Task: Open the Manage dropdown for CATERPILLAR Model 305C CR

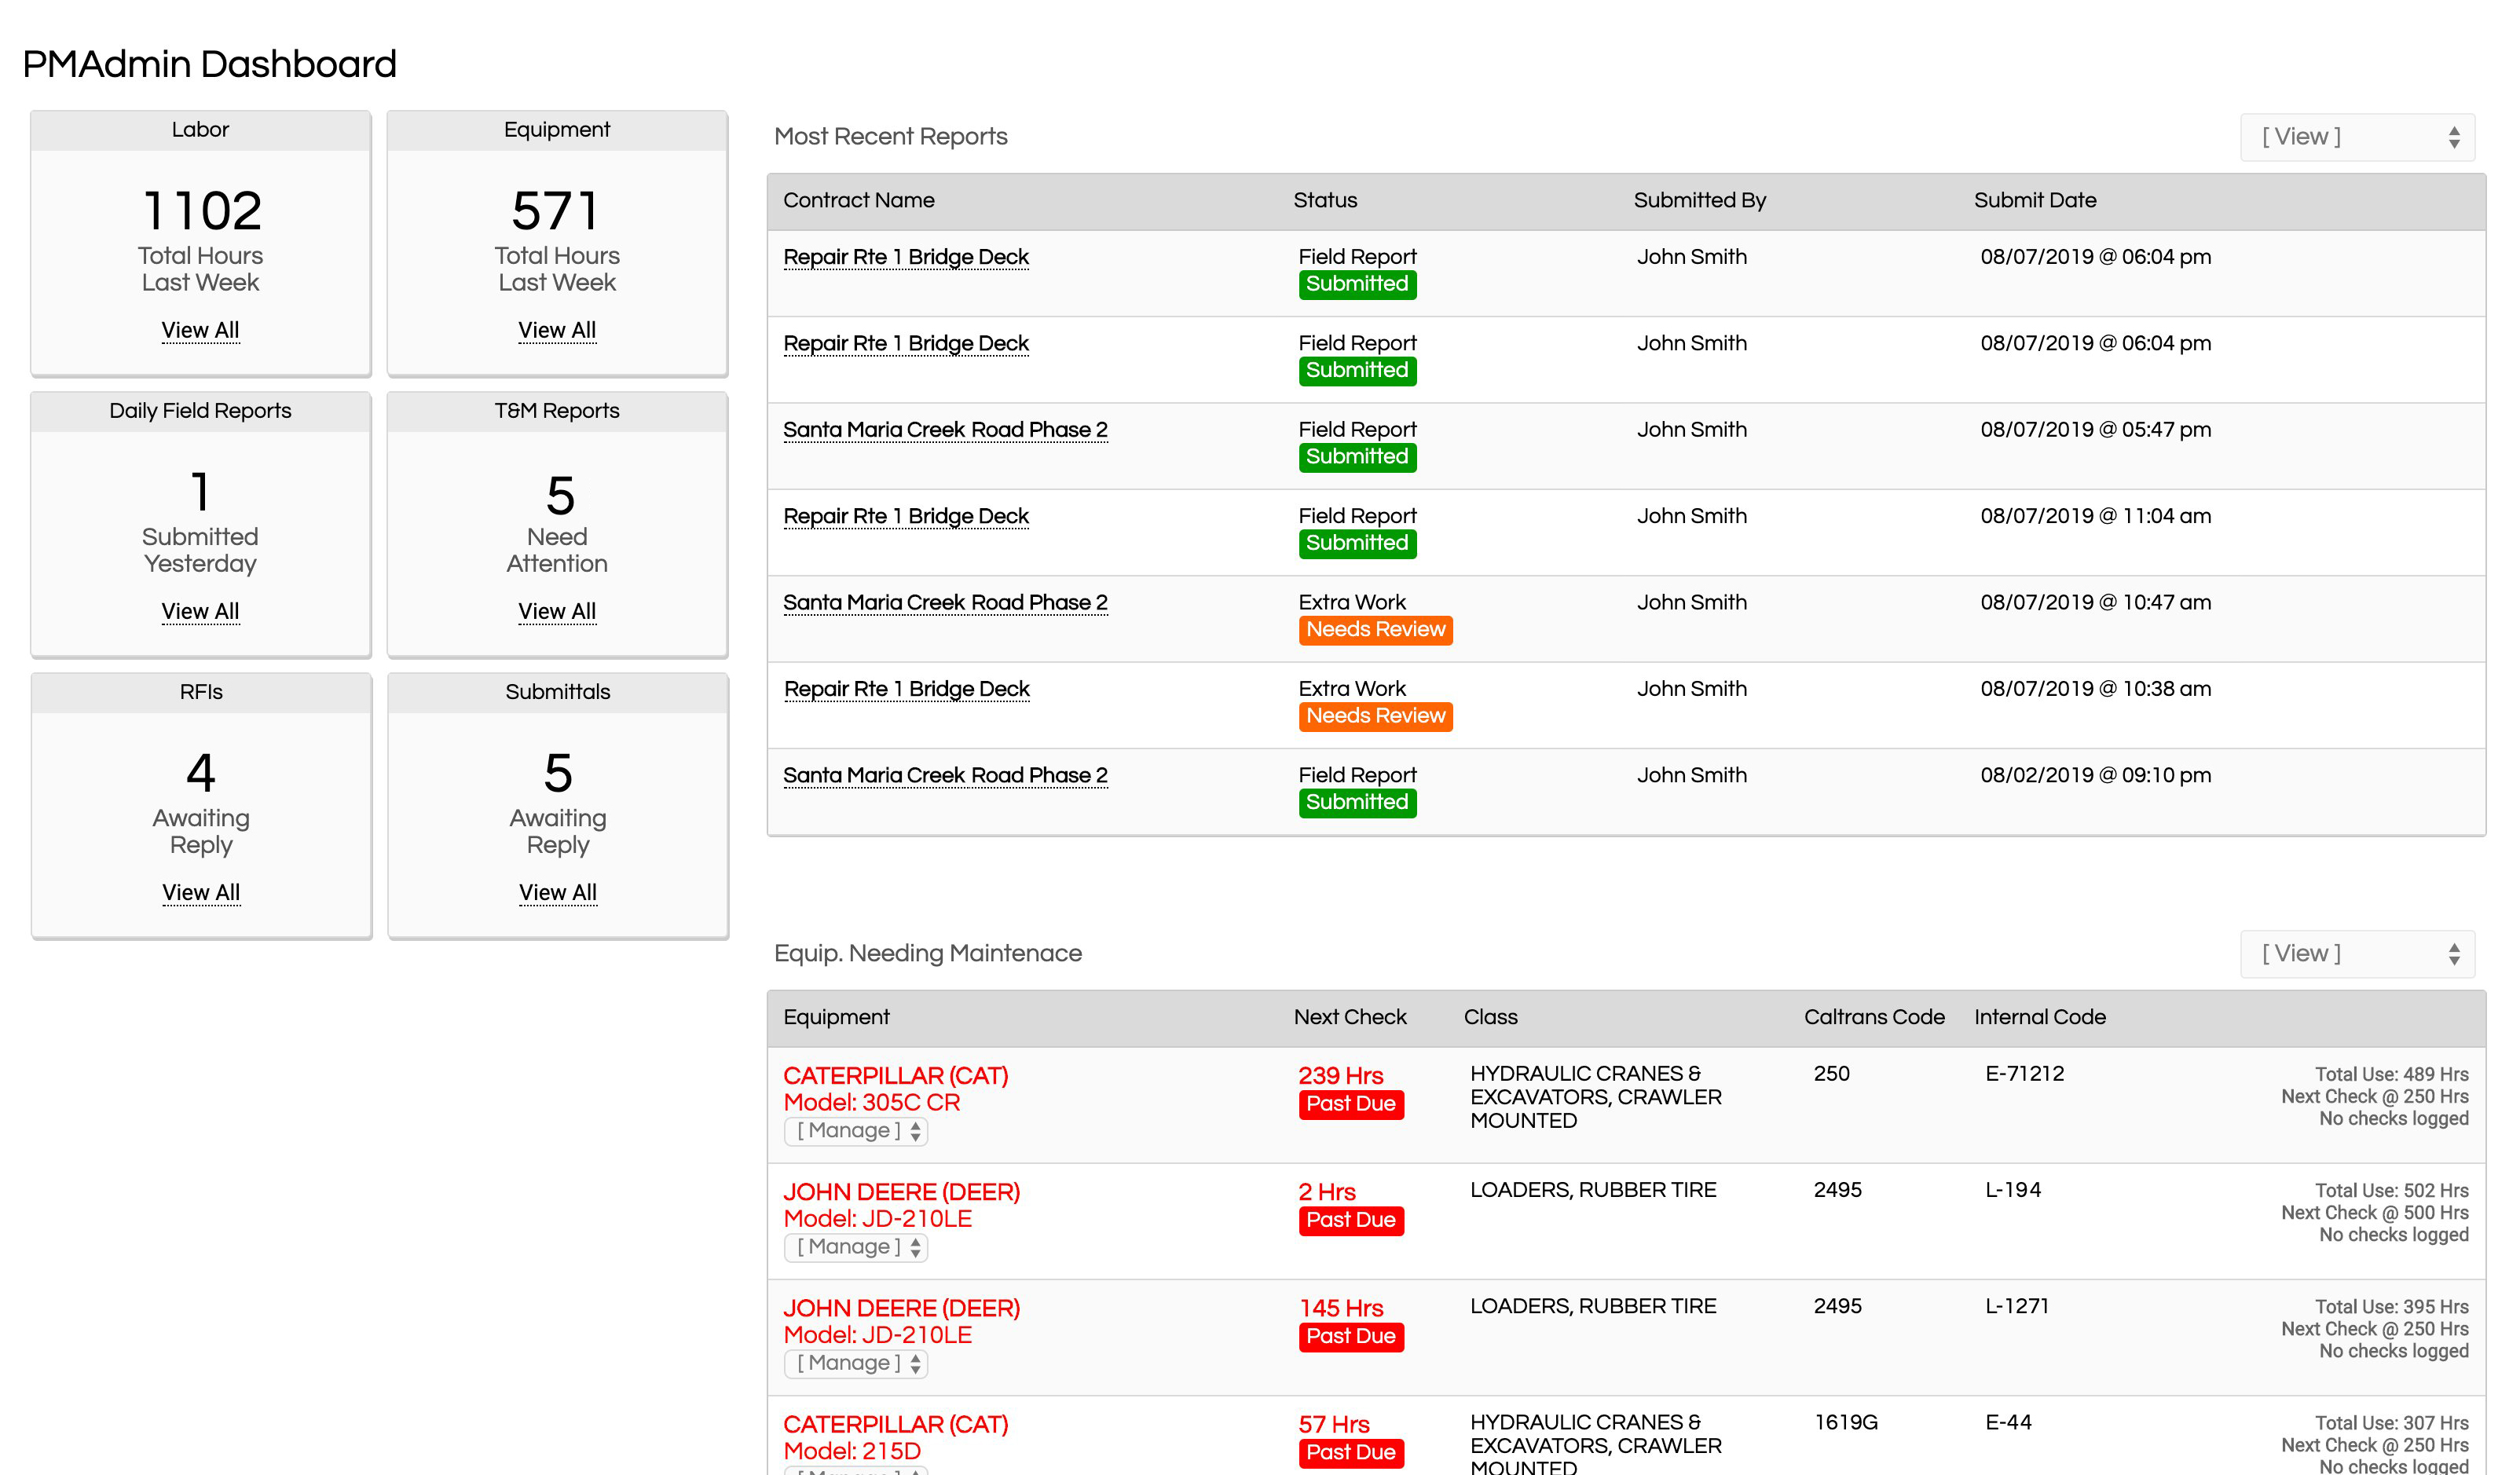Action: pos(855,1130)
